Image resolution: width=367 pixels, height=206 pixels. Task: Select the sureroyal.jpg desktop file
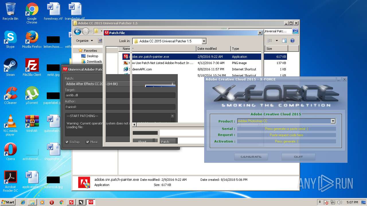[x=53, y=182]
